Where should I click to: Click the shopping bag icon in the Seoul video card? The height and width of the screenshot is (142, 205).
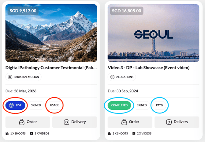124,122
